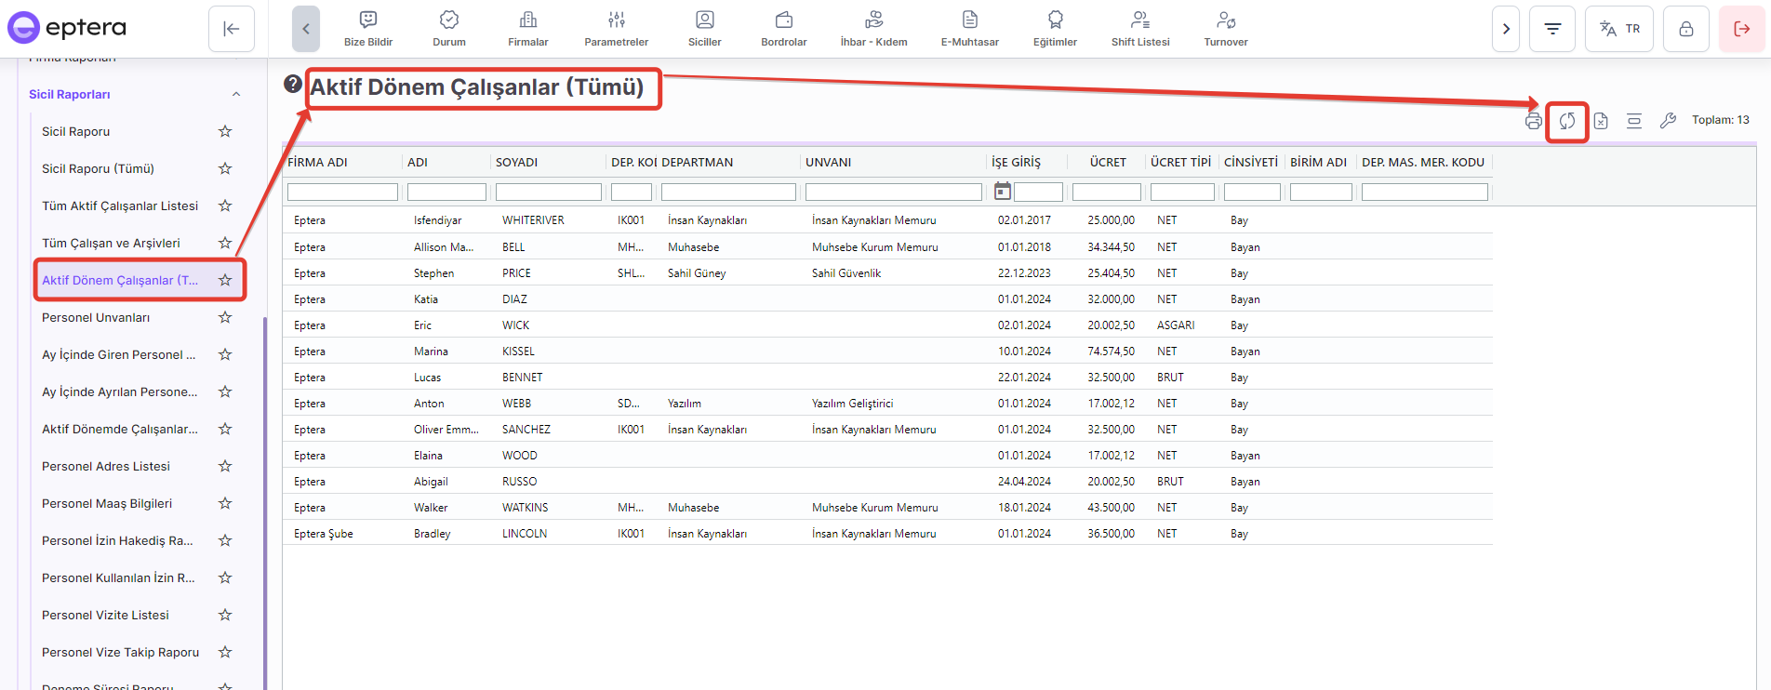Open the TR language selector
Viewport: 1771px width, 690px height.
(1619, 29)
